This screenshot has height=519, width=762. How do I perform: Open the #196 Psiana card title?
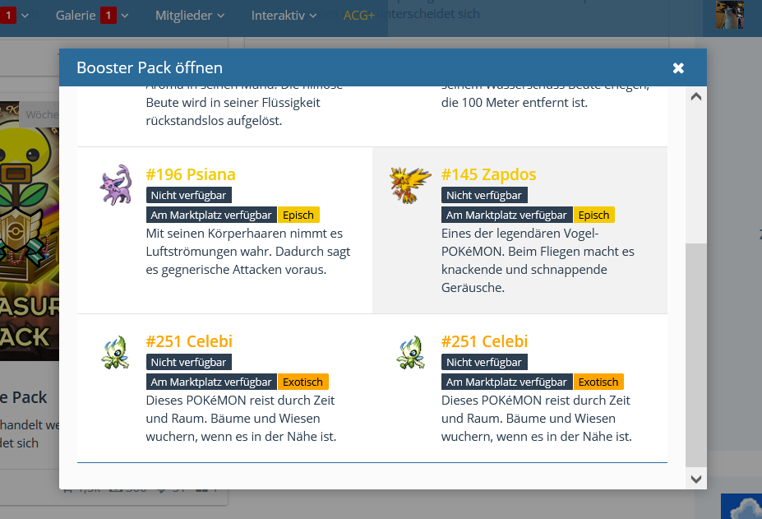click(191, 174)
